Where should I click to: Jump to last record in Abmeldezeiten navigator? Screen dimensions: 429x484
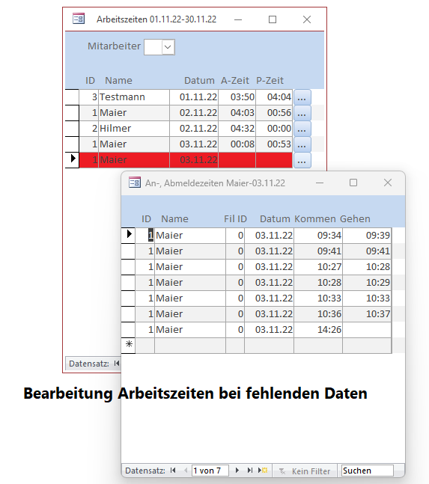point(249,471)
